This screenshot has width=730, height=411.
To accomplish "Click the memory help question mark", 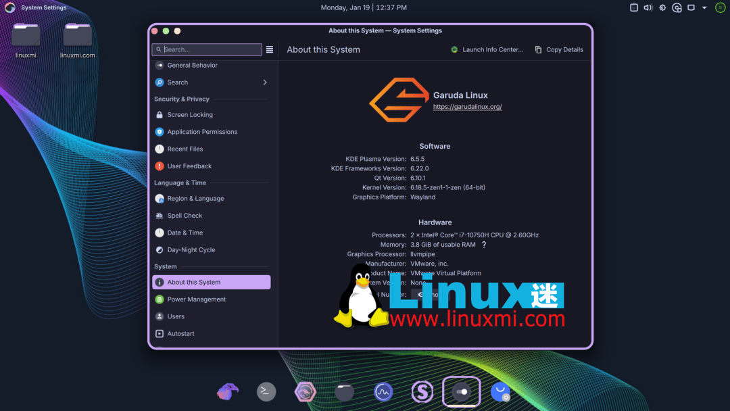I will pos(484,244).
